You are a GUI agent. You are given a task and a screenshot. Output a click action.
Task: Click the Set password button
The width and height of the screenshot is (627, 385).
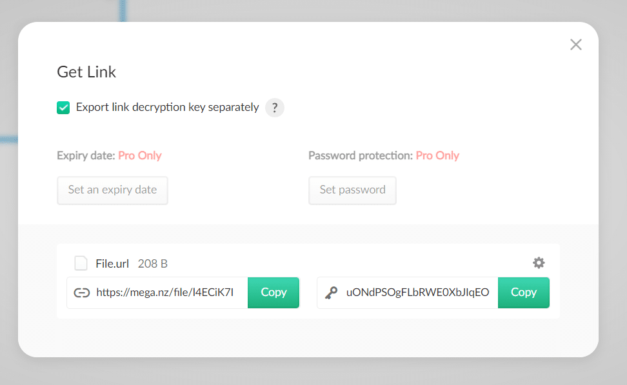click(352, 190)
